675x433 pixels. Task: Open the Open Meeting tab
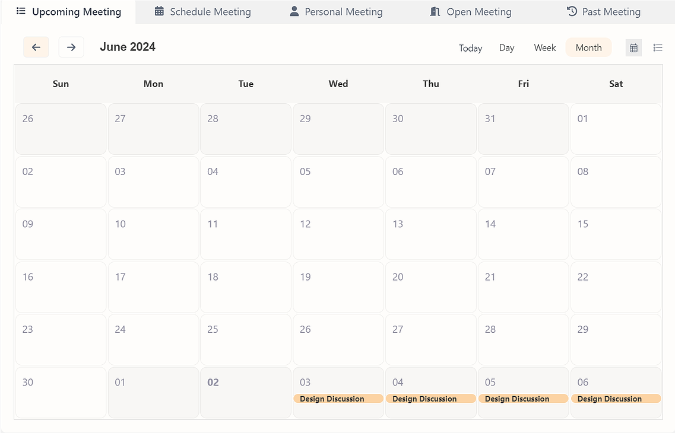(471, 12)
